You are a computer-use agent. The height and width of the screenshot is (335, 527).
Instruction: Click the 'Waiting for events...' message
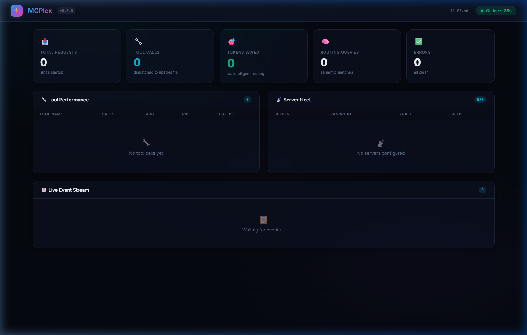pyautogui.click(x=263, y=230)
